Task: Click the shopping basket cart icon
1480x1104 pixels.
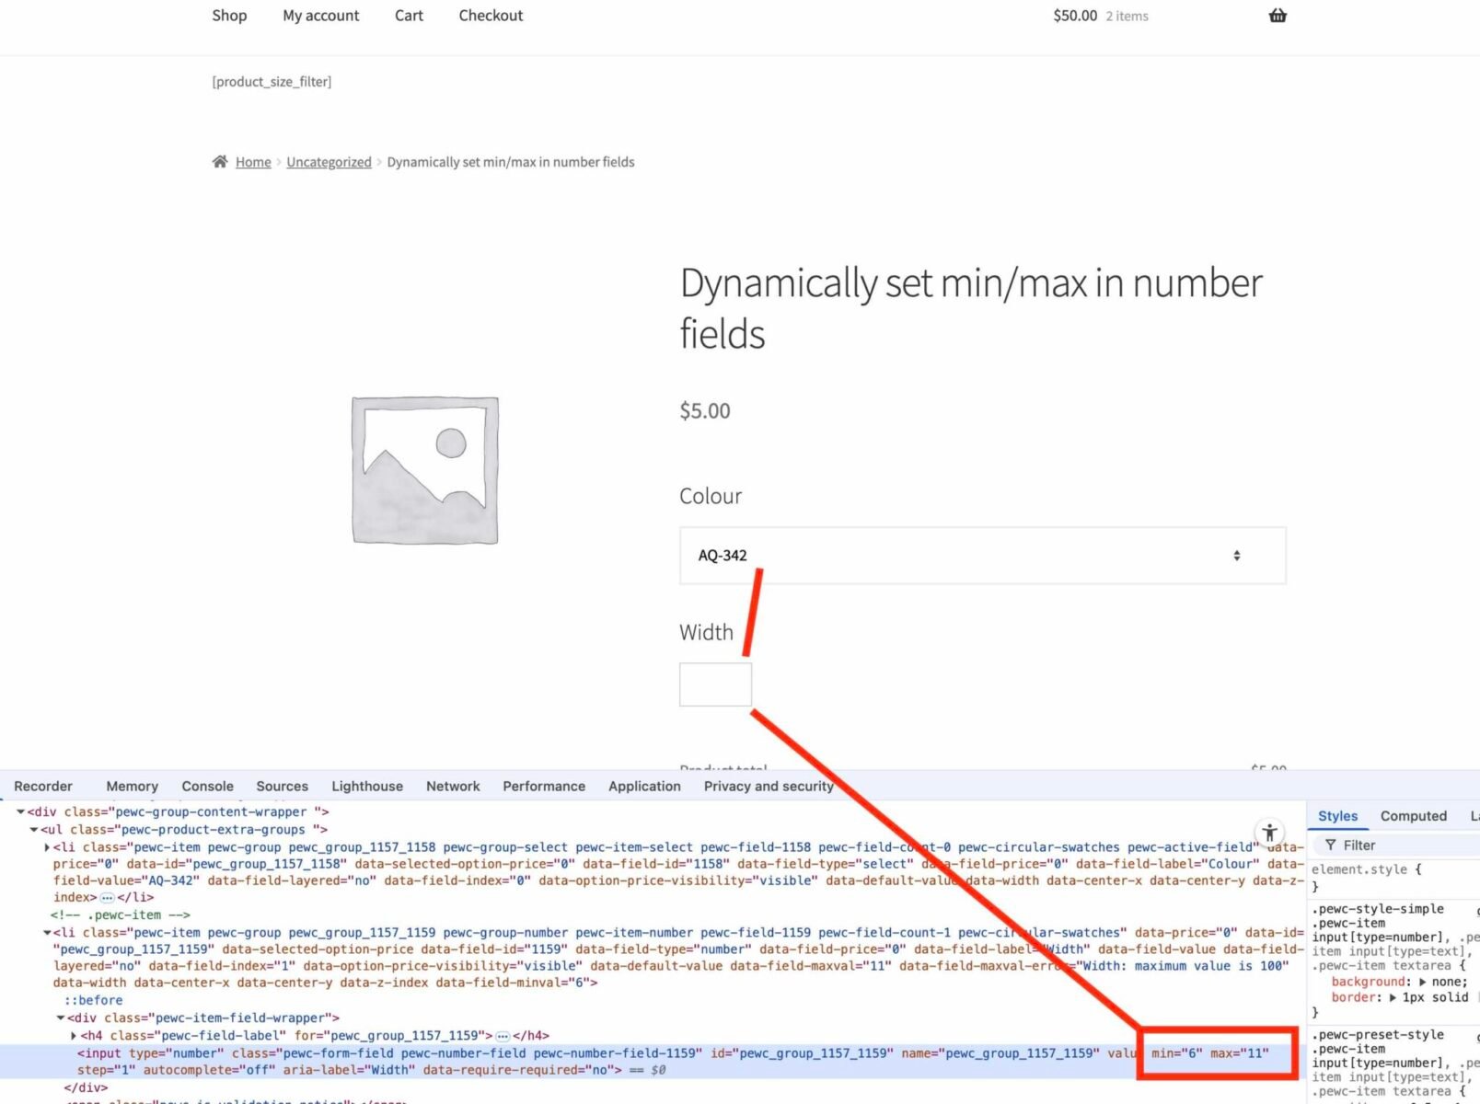Action: [1277, 16]
